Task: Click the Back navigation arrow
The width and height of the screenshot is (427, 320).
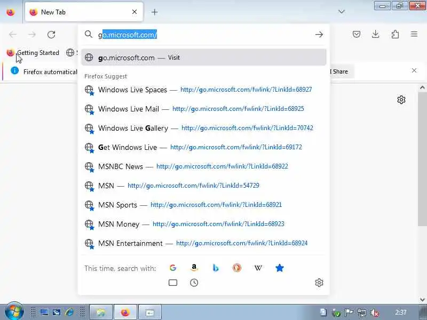Action: (12, 35)
